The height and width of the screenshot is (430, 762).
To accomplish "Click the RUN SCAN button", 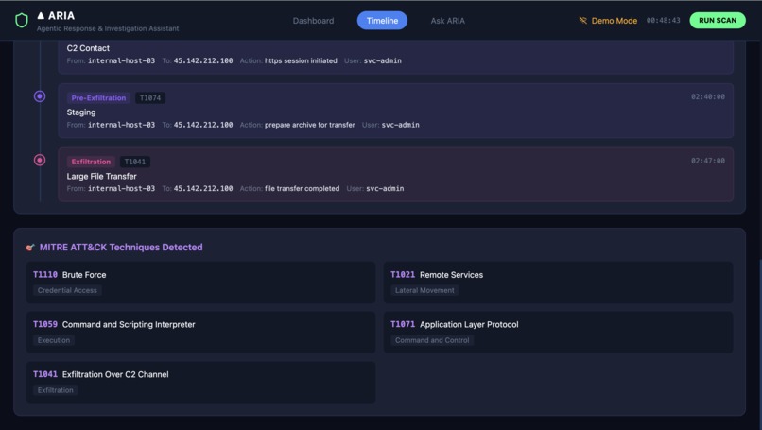I will 718,21.
